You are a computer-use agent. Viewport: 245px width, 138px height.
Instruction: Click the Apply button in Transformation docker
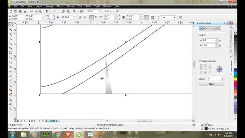click(211, 84)
